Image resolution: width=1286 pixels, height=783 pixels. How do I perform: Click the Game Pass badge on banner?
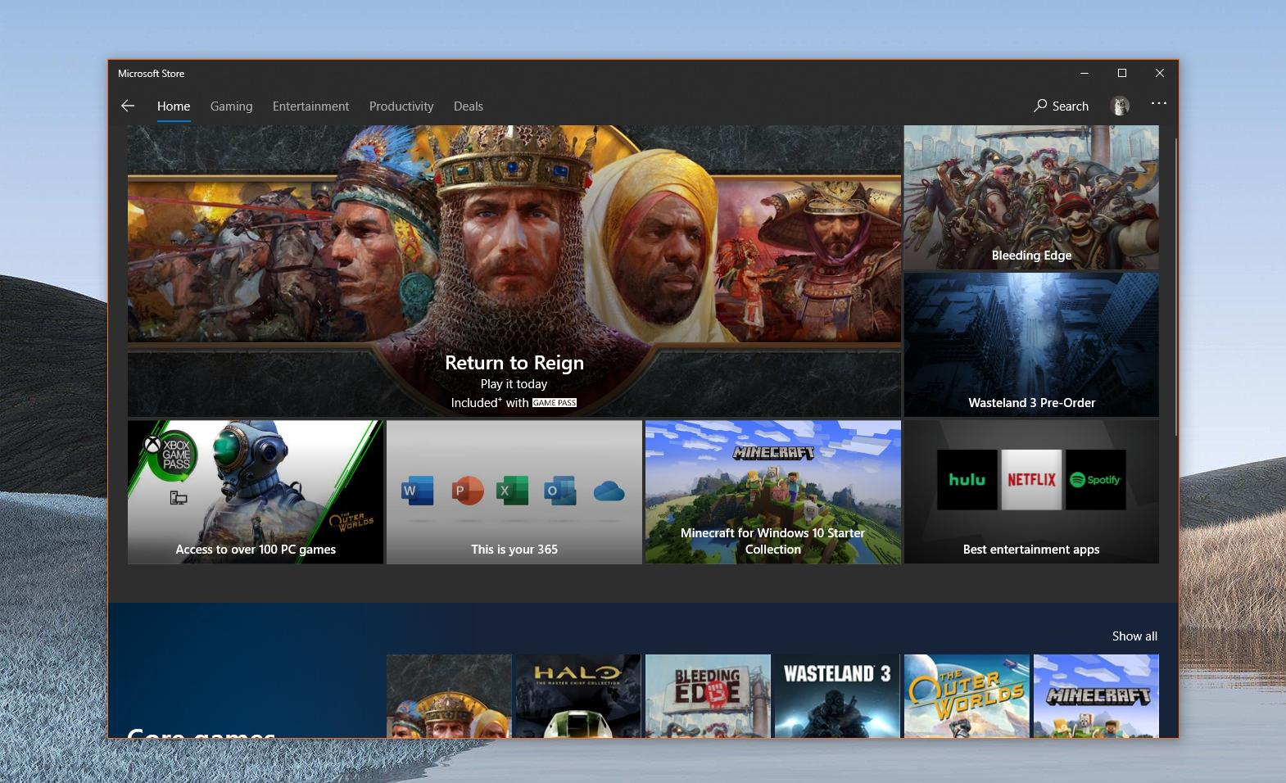pyautogui.click(x=555, y=403)
